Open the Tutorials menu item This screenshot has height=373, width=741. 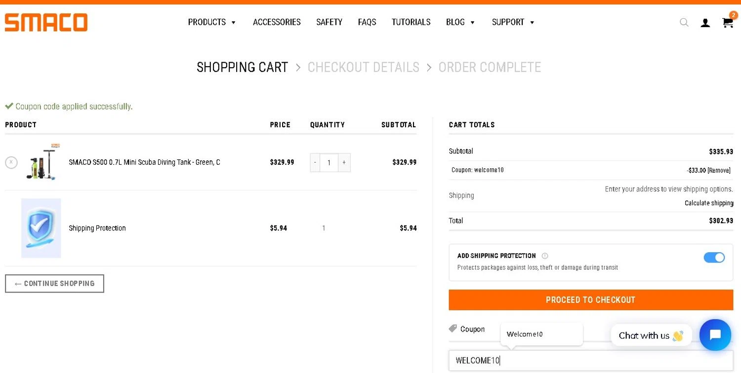411,22
